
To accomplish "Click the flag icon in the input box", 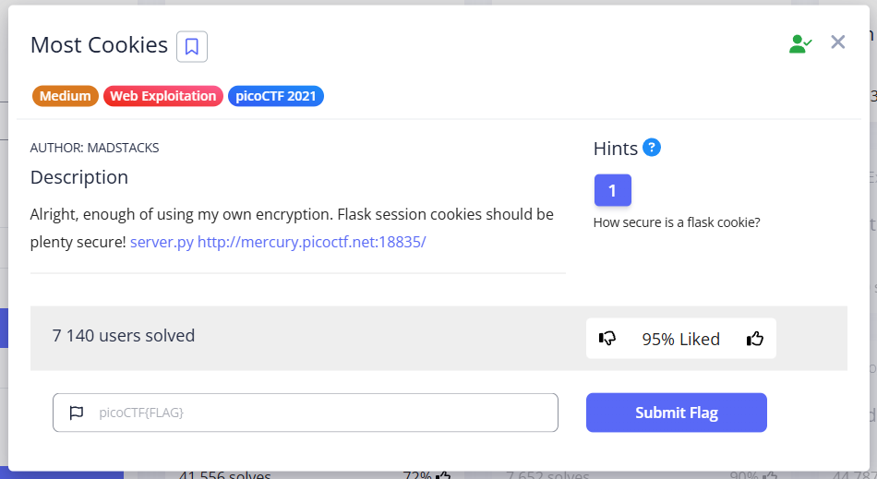I will (x=77, y=413).
